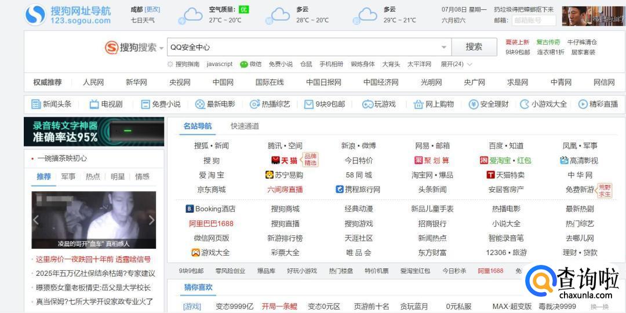626x313 pixels.
Task: Go to the previous slideshow image arrow
Action: (x=36, y=220)
